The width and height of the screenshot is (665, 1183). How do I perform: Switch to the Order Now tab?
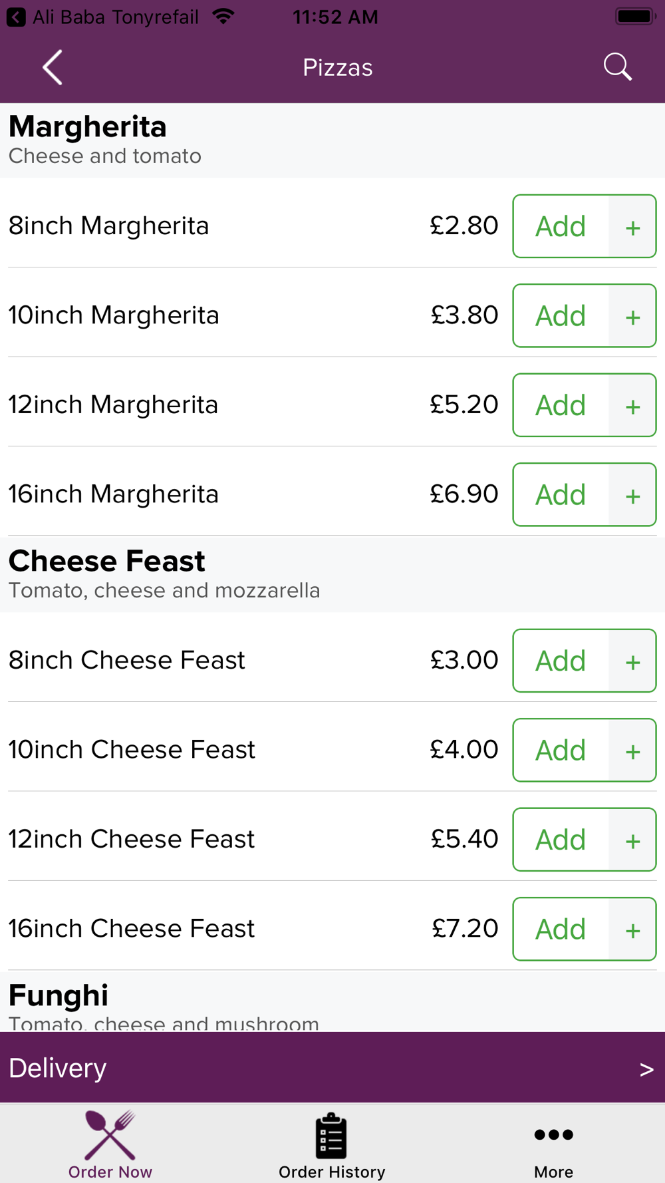pos(110,1144)
